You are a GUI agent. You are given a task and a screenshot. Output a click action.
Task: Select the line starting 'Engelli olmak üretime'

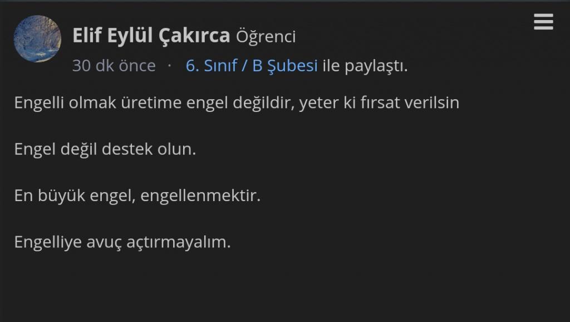click(x=237, y=103)
